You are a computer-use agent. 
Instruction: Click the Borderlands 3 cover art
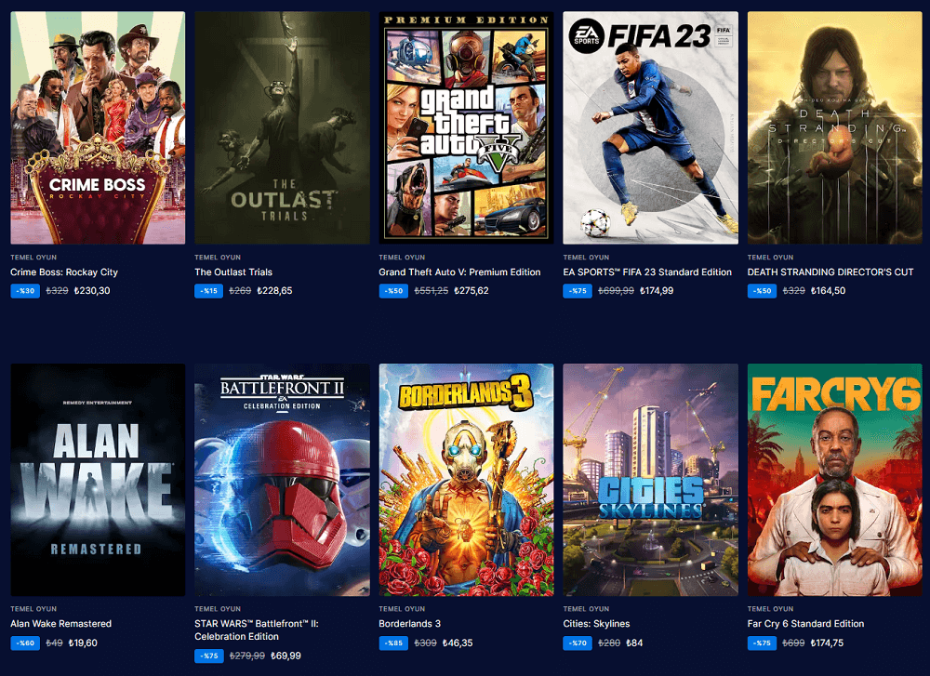point(466,479)
